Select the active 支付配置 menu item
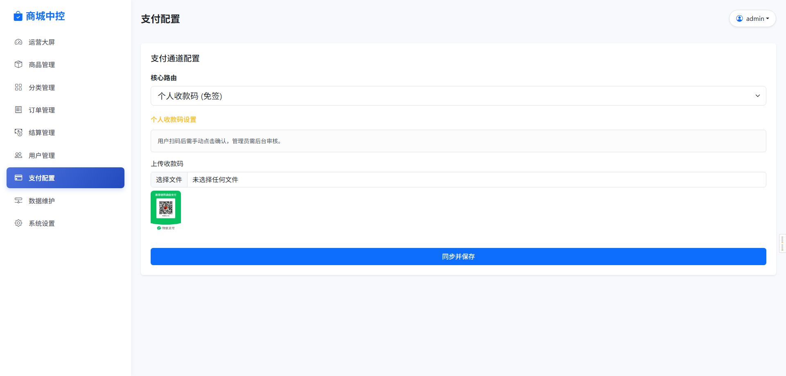 (65, 178)
